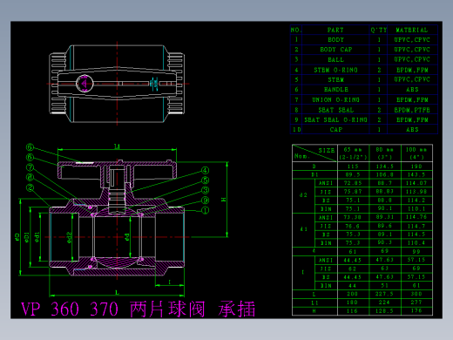This screenshot has height=340, width=453.
Task: Select the H value '128.5'
Action: 385,311
